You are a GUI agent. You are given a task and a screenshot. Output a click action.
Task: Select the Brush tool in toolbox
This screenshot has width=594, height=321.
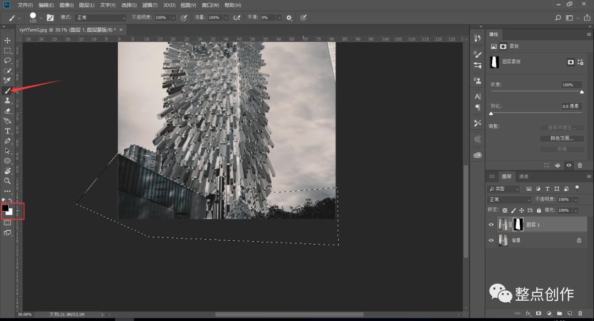7,91
